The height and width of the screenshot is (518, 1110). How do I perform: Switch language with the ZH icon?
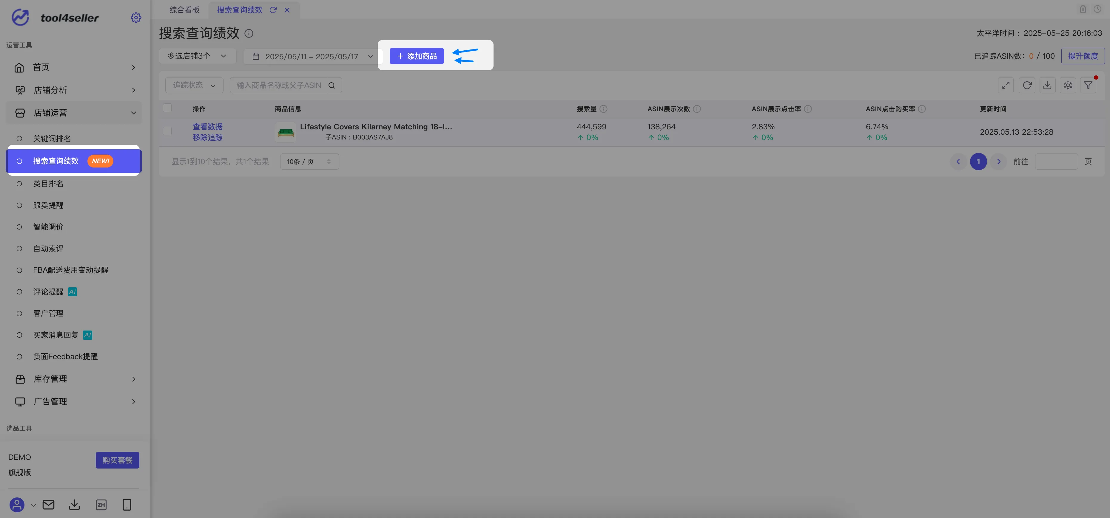click(x=101, y=505)
